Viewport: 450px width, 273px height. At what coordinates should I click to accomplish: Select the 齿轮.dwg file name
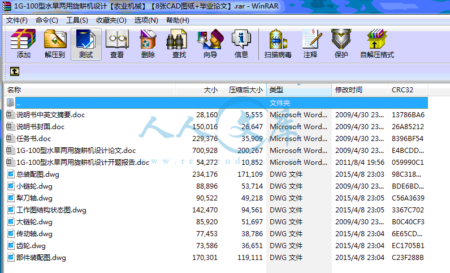coord(31,246)
